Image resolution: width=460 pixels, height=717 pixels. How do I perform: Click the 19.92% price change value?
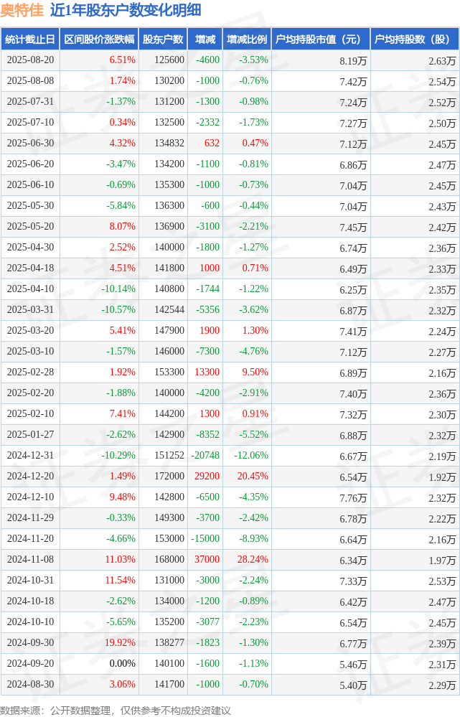120,642
